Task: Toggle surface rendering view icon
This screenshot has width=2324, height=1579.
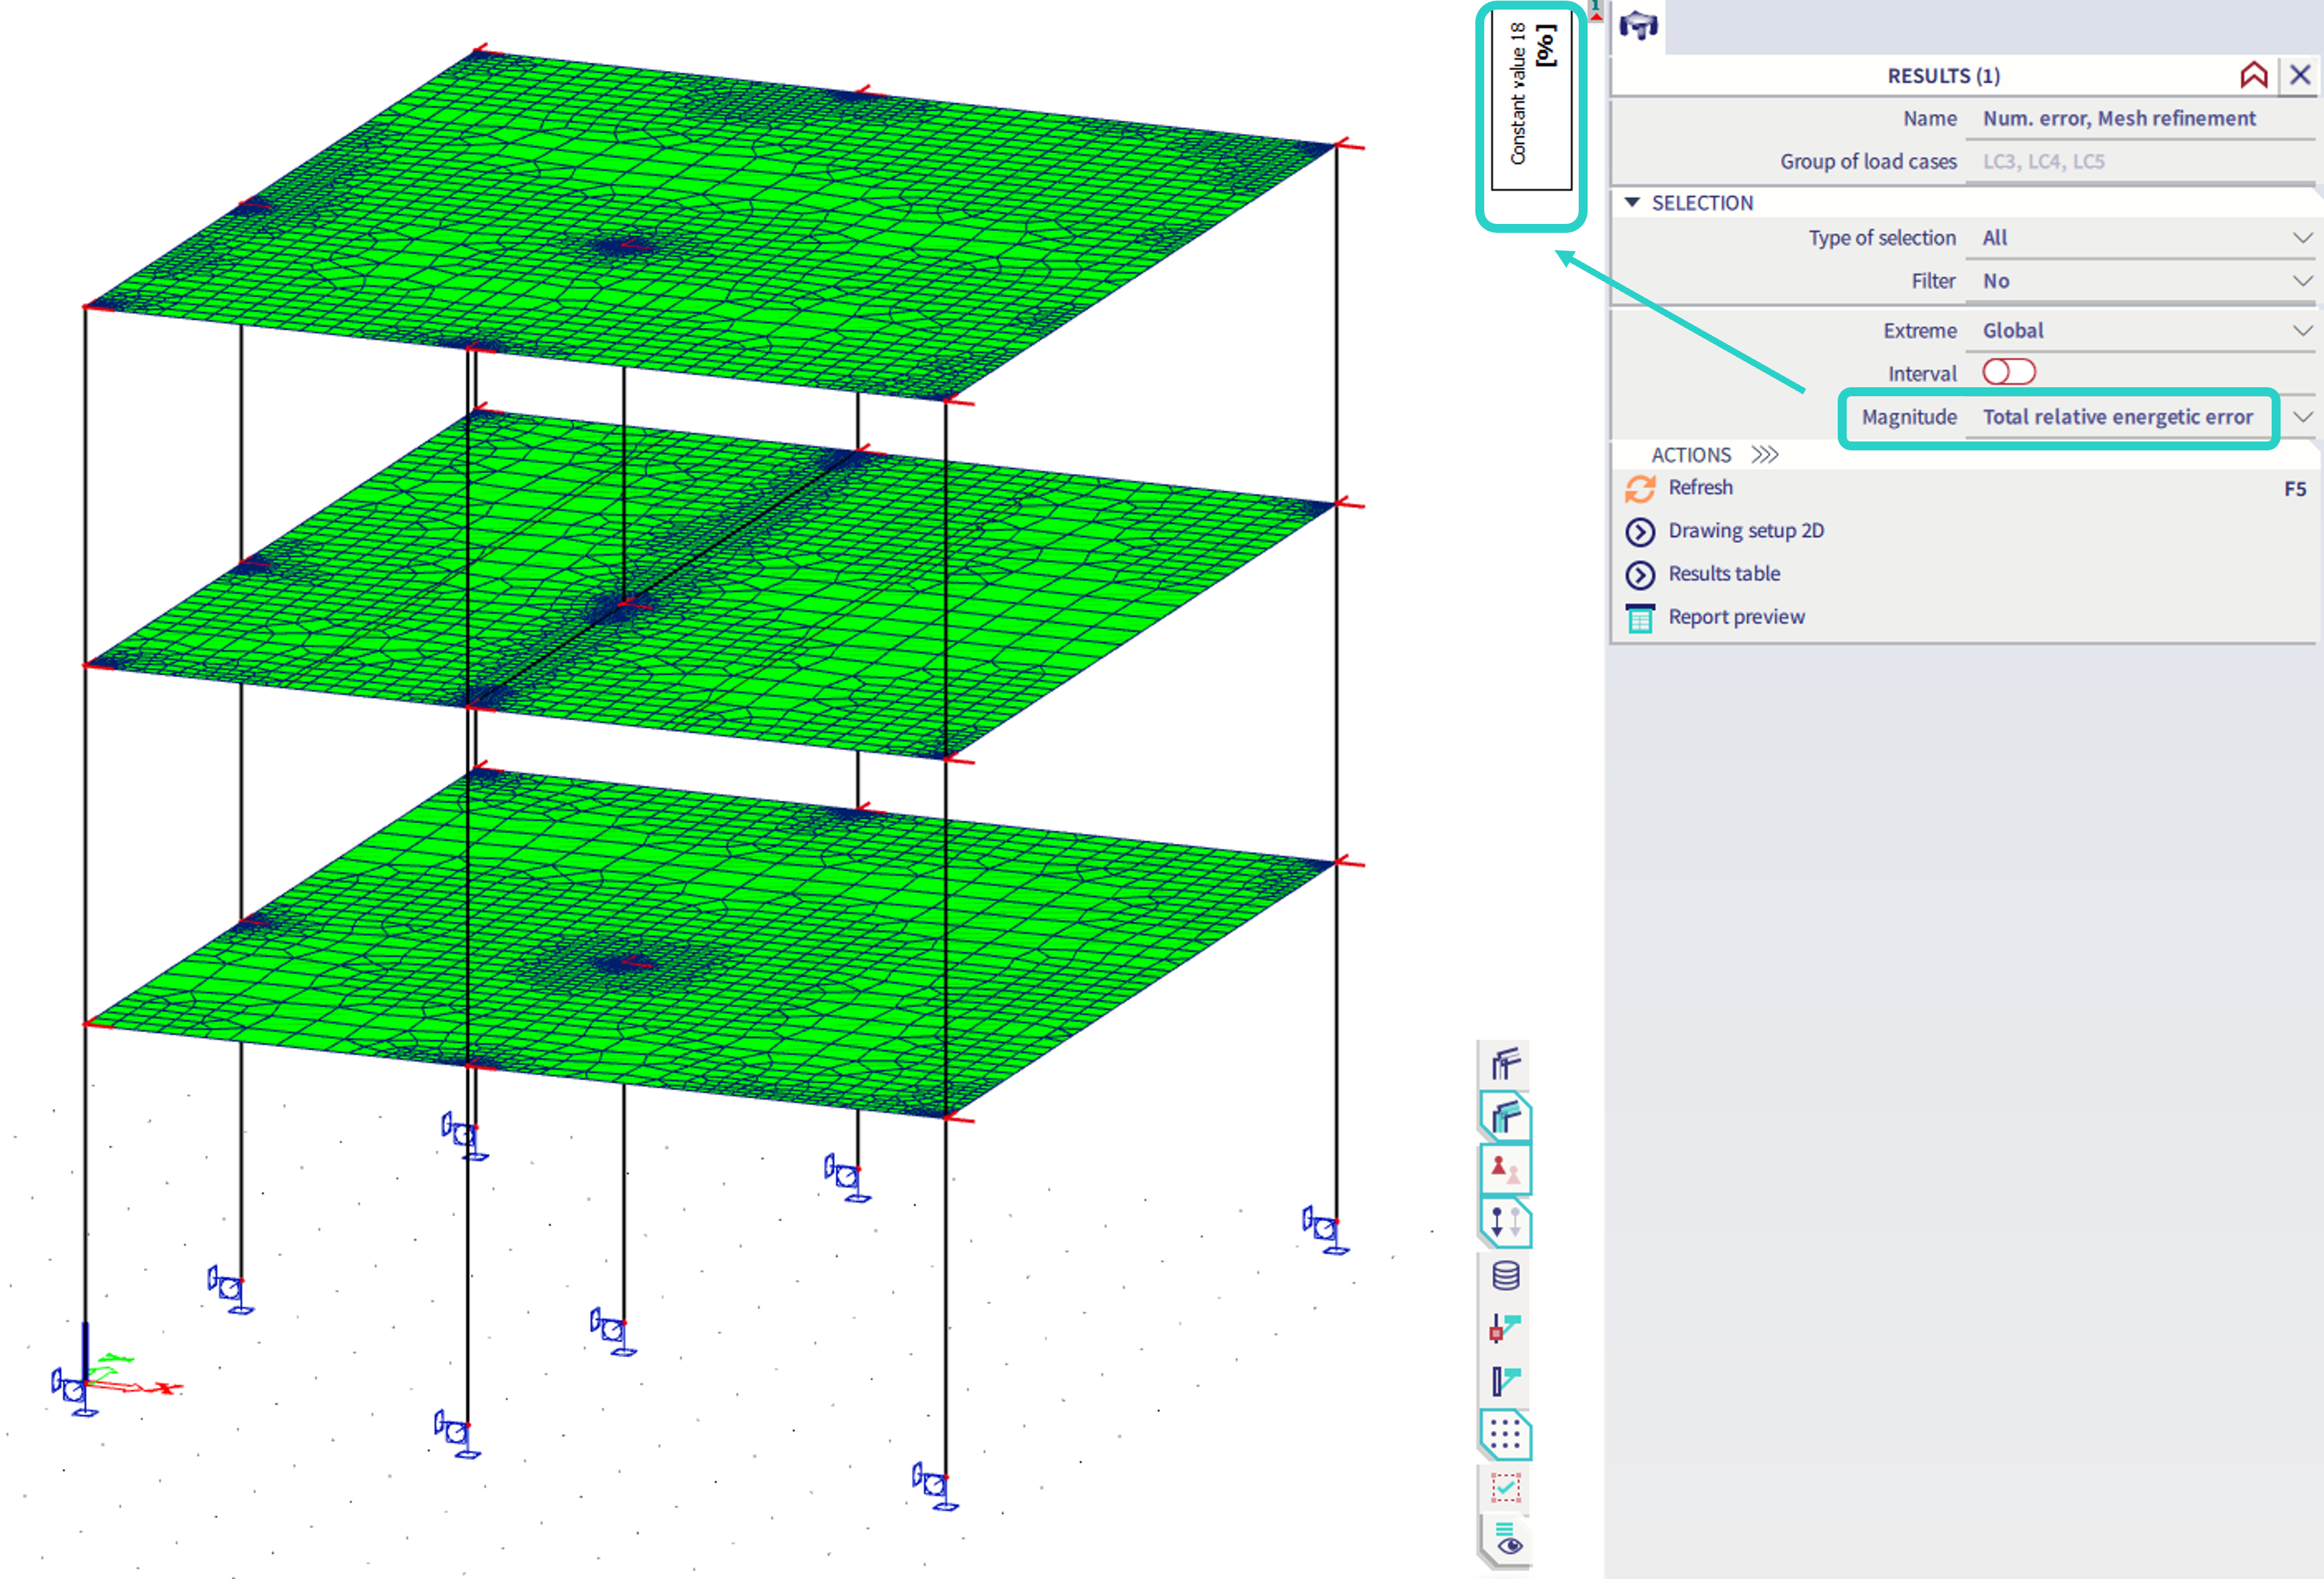Action: click(1505, 1115)
